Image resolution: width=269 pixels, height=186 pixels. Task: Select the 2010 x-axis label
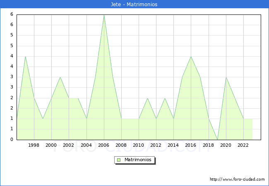click(138, 145)
